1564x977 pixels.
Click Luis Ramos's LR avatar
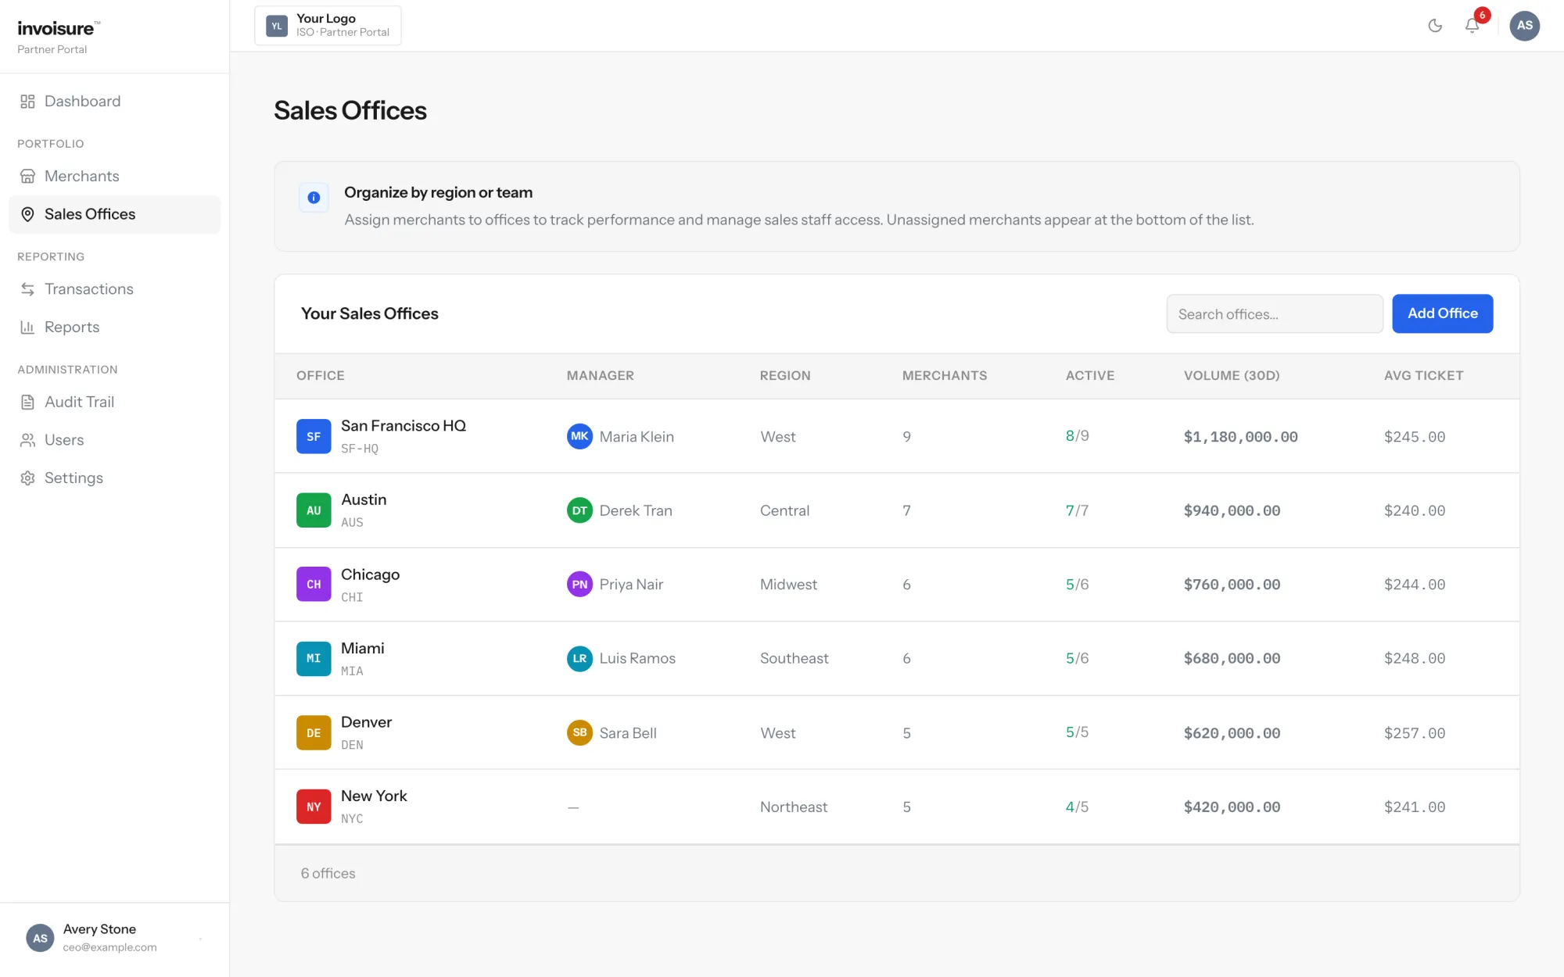coord(579,658)
